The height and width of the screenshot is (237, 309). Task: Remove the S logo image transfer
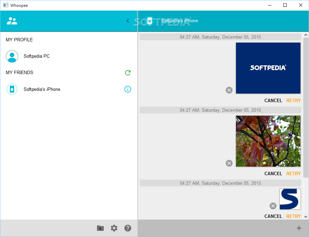tap(273, 206)
